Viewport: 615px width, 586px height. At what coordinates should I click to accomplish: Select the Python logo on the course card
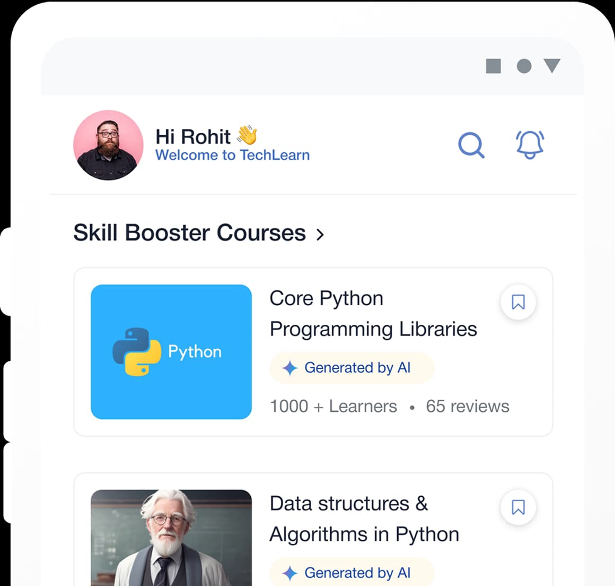coord(171,351)
